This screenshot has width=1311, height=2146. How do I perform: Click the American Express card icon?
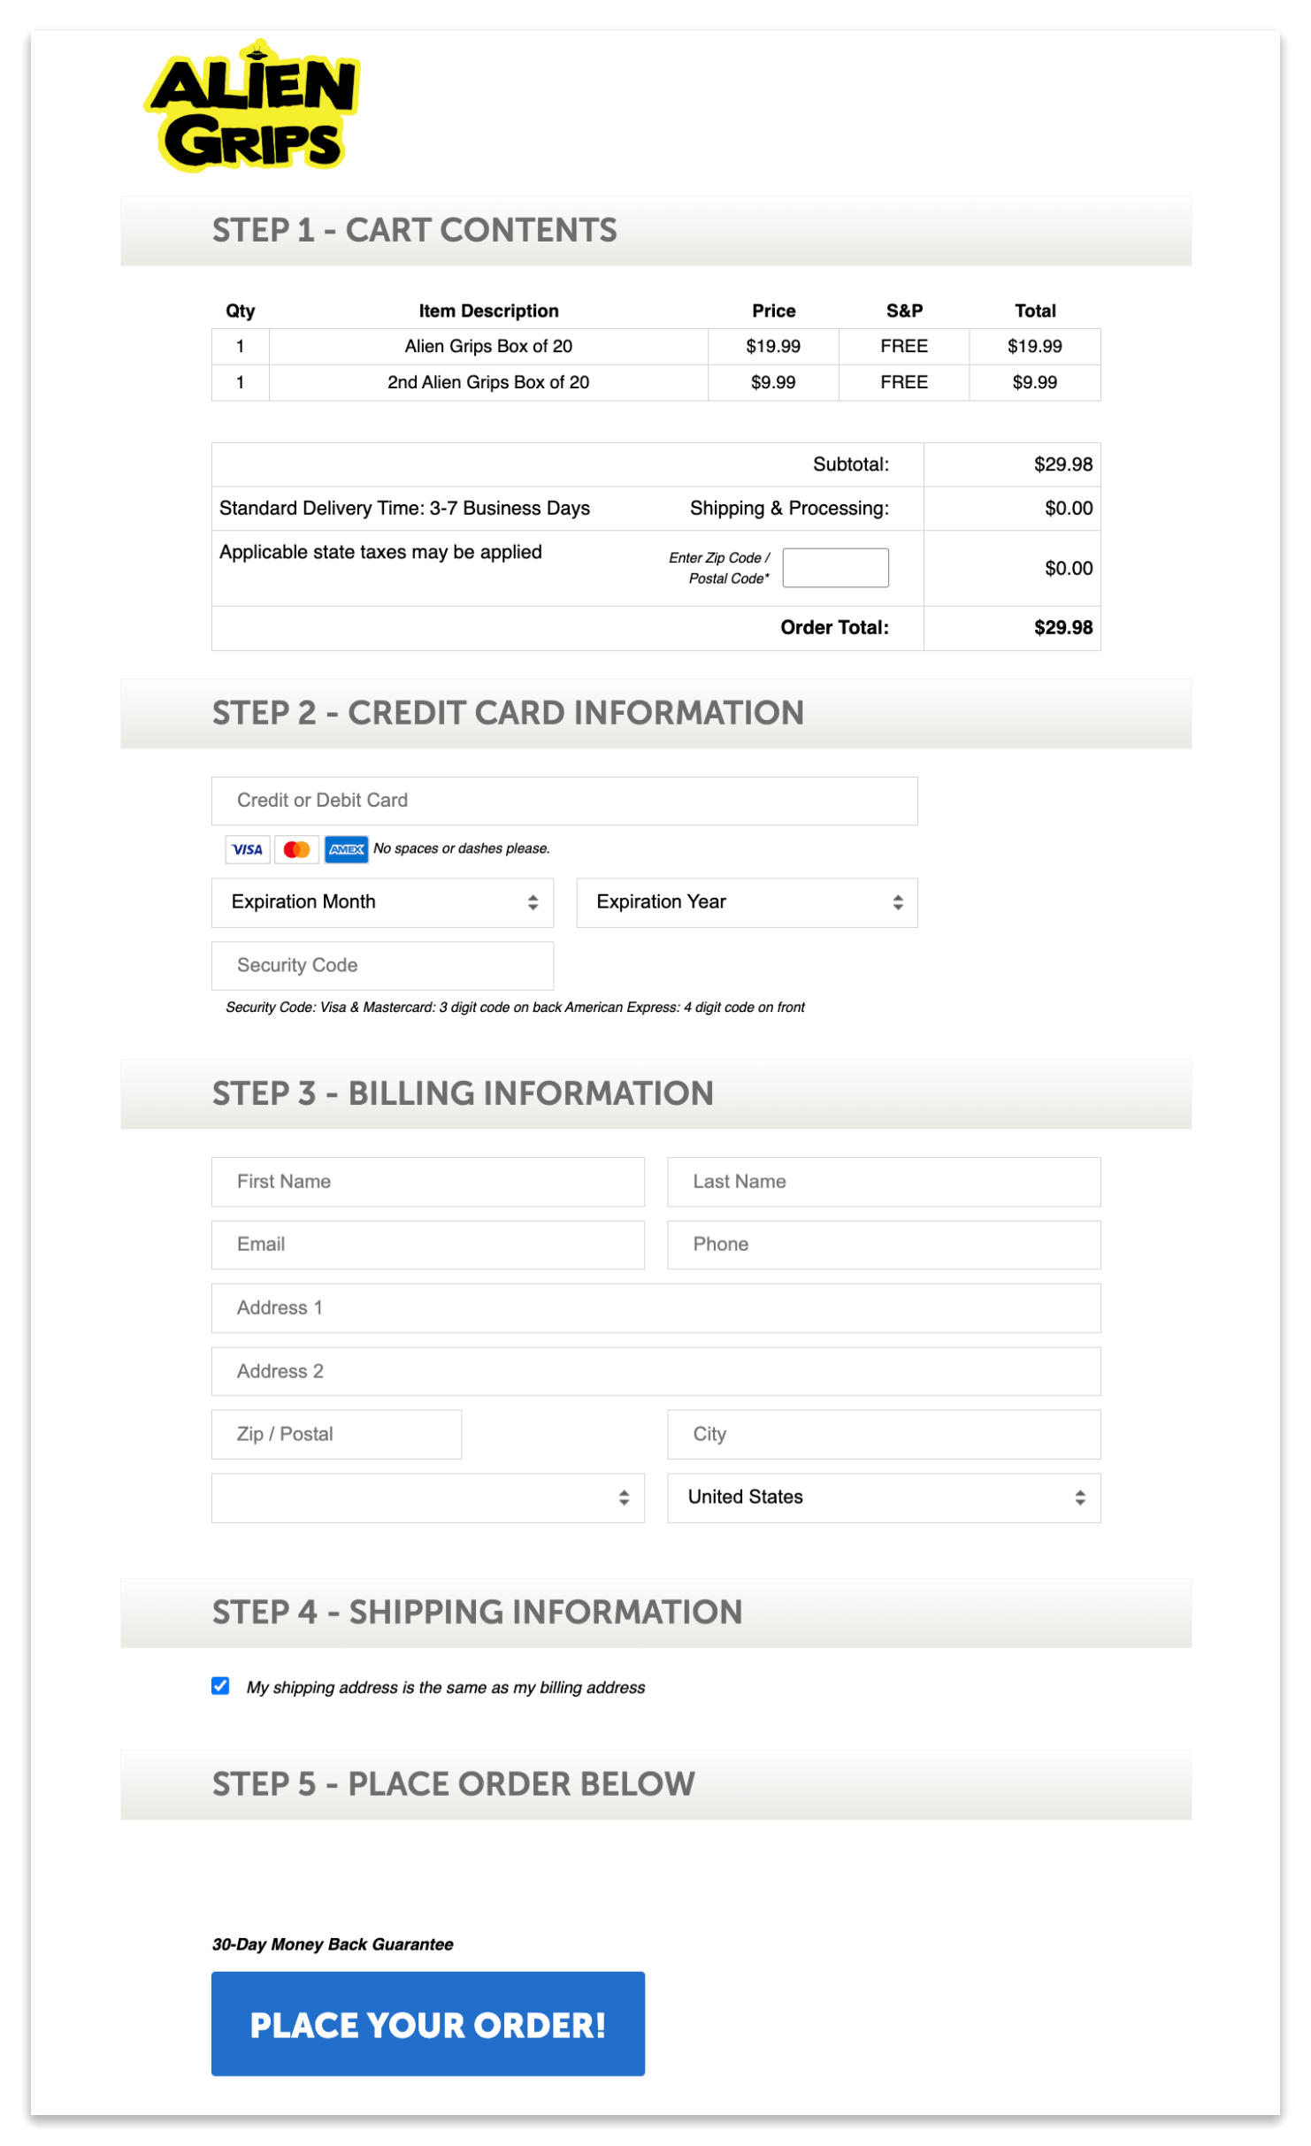[346, 849]
